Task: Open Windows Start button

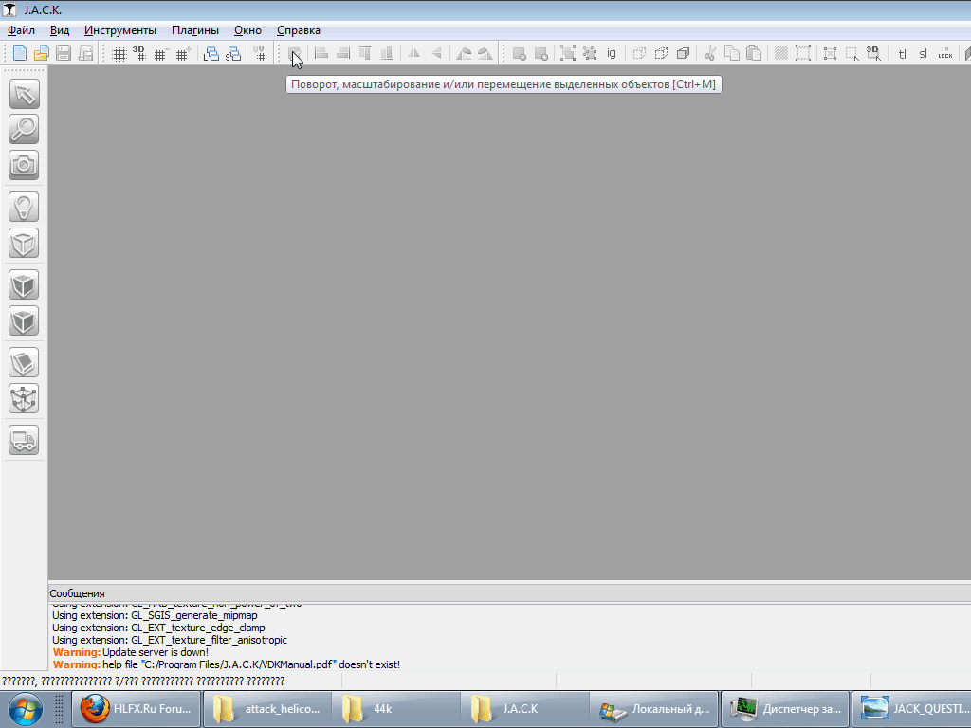Action: (25, 709)
